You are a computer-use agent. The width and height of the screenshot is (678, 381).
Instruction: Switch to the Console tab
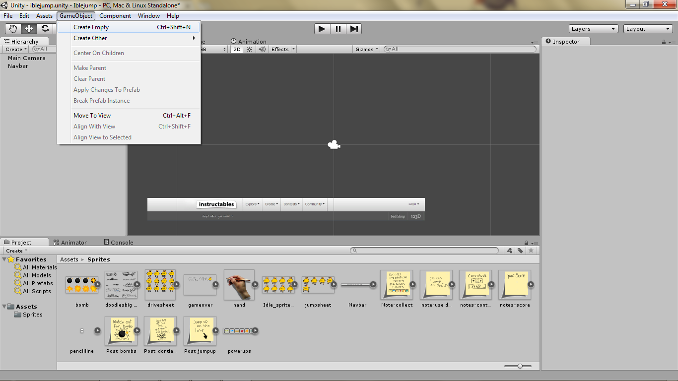119,243
